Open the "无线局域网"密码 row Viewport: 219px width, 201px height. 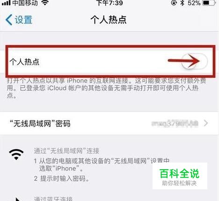109,123
